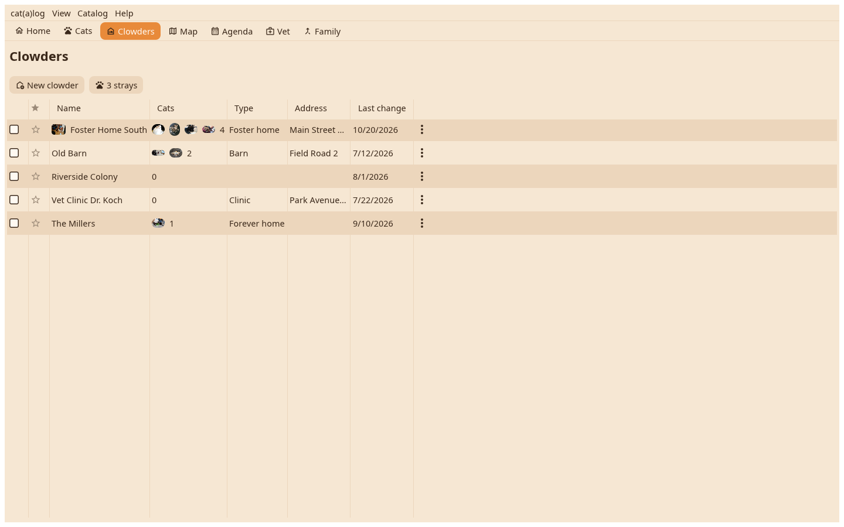Create a new clowder

pyautogui.click(x=47, y=85)
